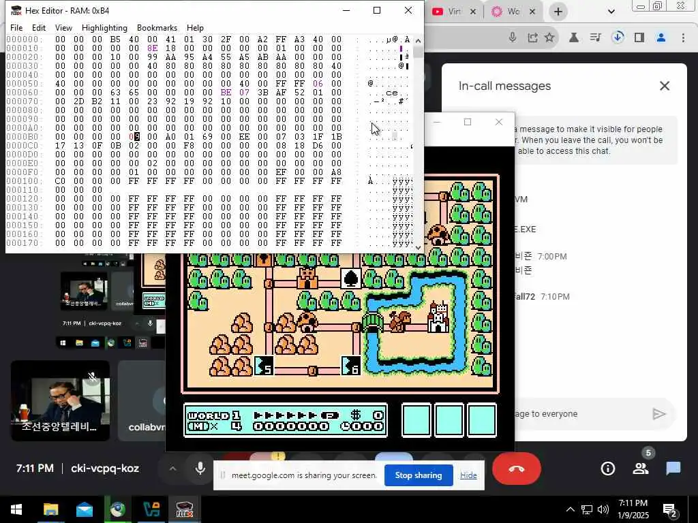
Task: Close the In-call messages panel
Action: point(664,86)
